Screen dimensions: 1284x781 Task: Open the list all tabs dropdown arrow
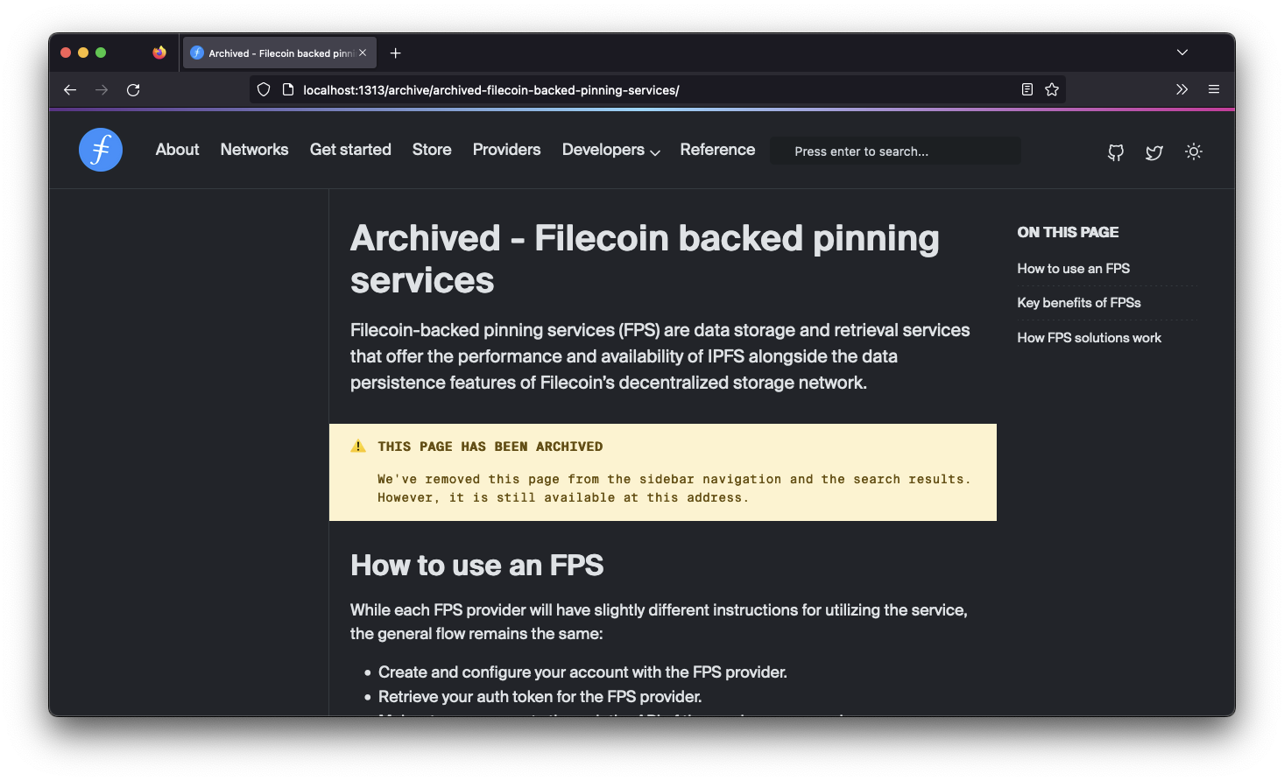1182,53
